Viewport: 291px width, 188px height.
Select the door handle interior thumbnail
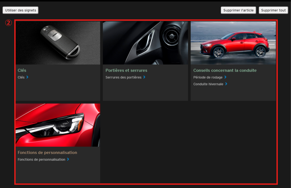click(145, 43)
